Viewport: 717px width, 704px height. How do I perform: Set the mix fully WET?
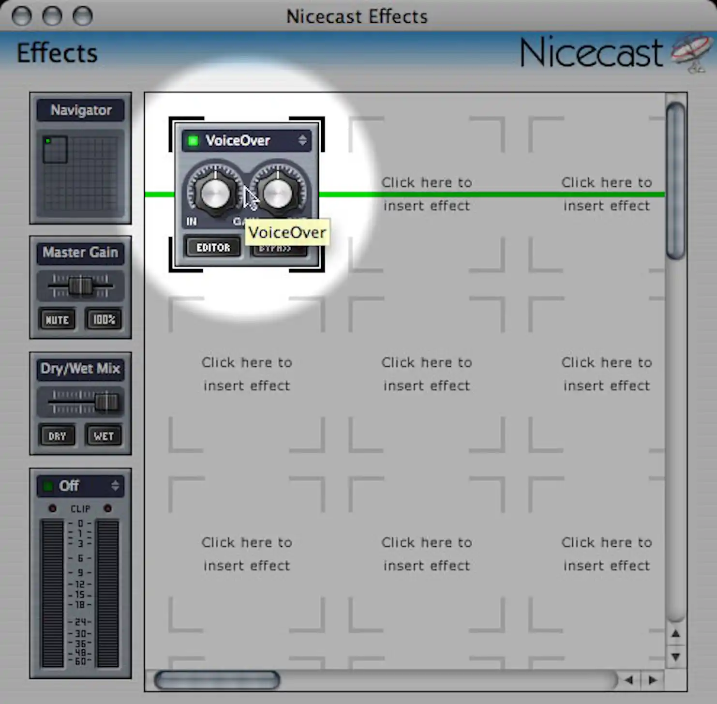click(104, 435)
